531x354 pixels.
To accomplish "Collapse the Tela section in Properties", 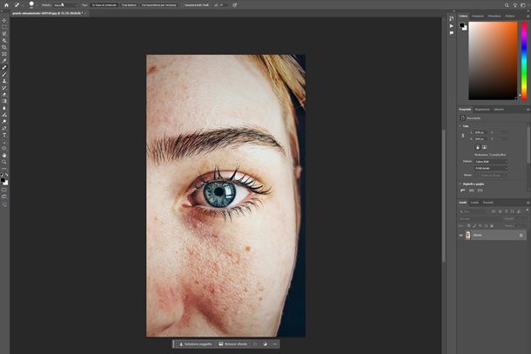I will [x=460, y=126].
